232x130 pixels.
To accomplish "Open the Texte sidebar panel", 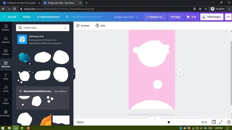I will (x=6, y=77).
